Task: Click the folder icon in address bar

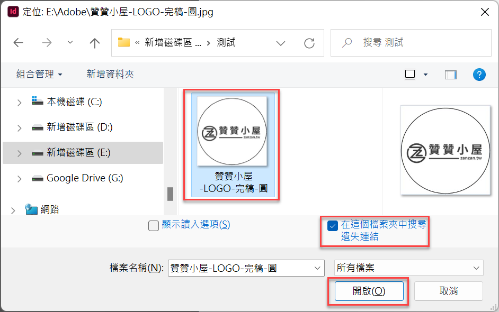Action: click(x=124, y=42)
